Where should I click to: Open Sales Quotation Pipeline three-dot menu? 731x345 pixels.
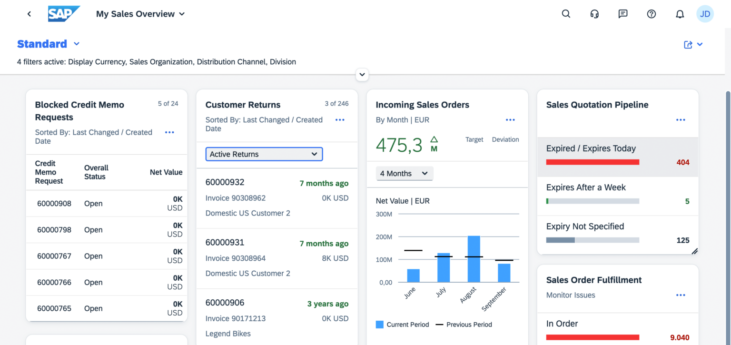pyautogui.click(x=681, y=120)
